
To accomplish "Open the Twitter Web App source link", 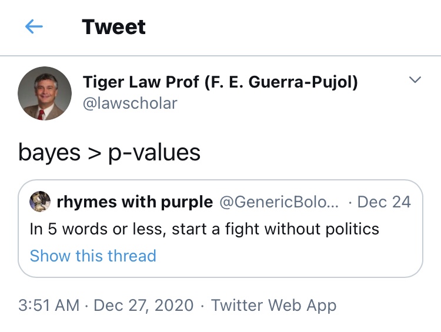I will [x=273, y=306].
